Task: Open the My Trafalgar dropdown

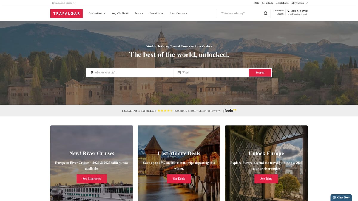Action: pos(300,3)
